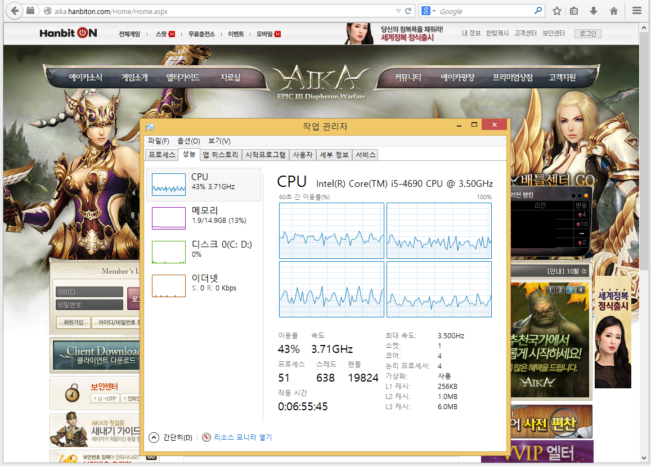Minimize the 작업 관리자 window
Screen dimensions: 651x466
(459, 125)
